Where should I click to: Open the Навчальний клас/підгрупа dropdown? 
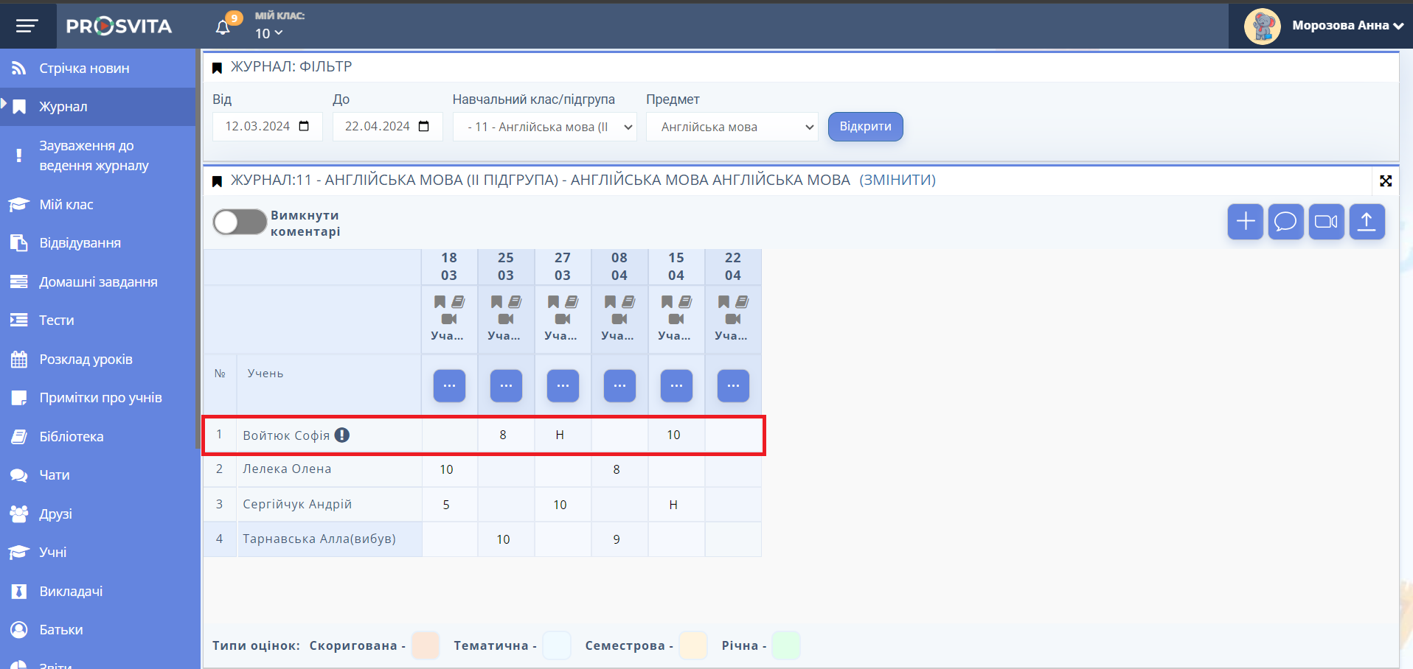click(x=544, y=127)
